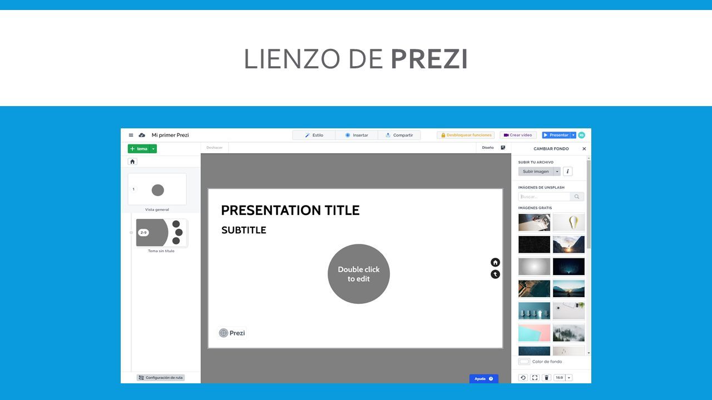The height and width of the screenshot is (400, 712).
Task: Select the Vista general slide thumbnail
Action: 157,189
